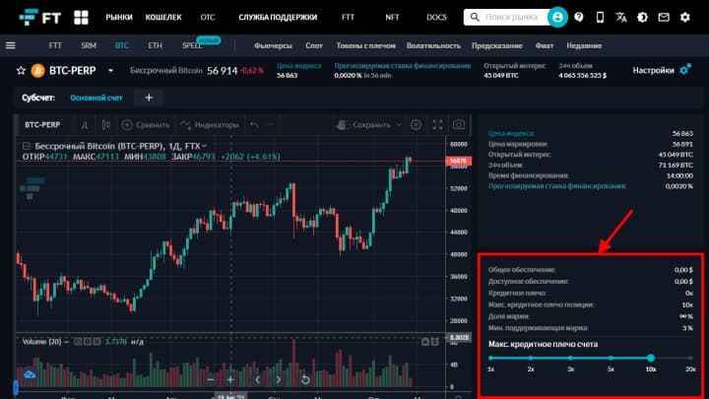Select the candlestick chart style icon

105,124
